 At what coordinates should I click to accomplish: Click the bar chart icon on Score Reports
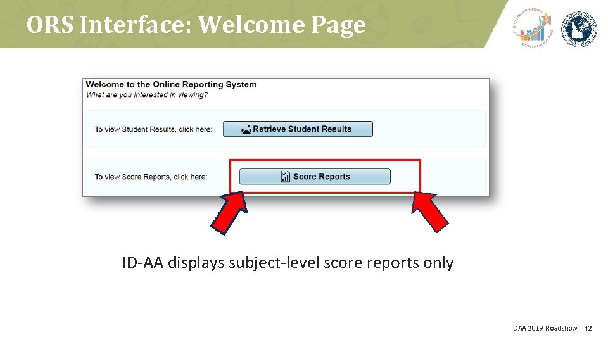click(286, 177)
